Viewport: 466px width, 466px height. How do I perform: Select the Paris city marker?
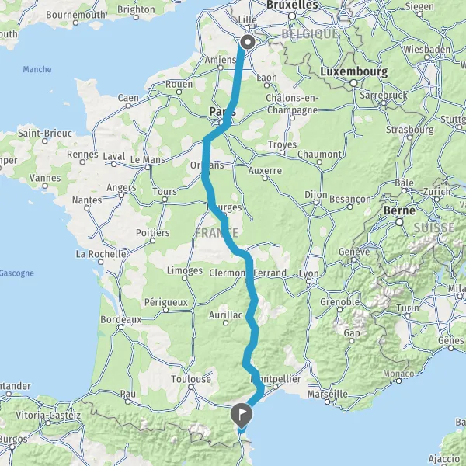(x=221, y=122)
